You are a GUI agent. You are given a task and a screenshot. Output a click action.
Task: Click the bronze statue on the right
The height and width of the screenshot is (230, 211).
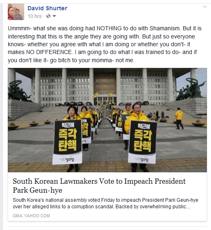(x=191, y=89)
